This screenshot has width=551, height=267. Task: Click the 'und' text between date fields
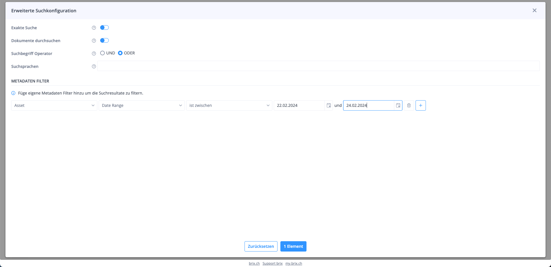pos(338,105)
